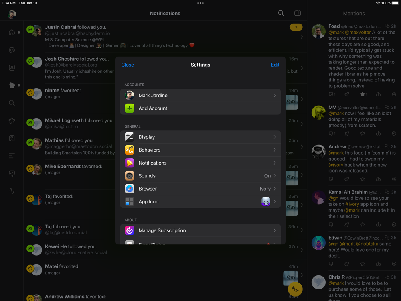Open image thumbnail on Matei's favorite

coord(290,278)
